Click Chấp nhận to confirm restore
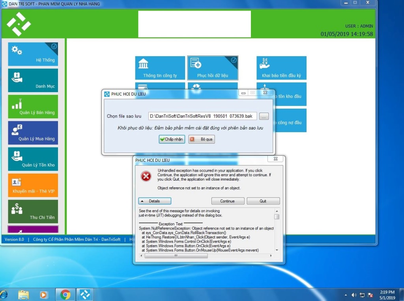This screenshot has height=301, width=404. (172, 139)
